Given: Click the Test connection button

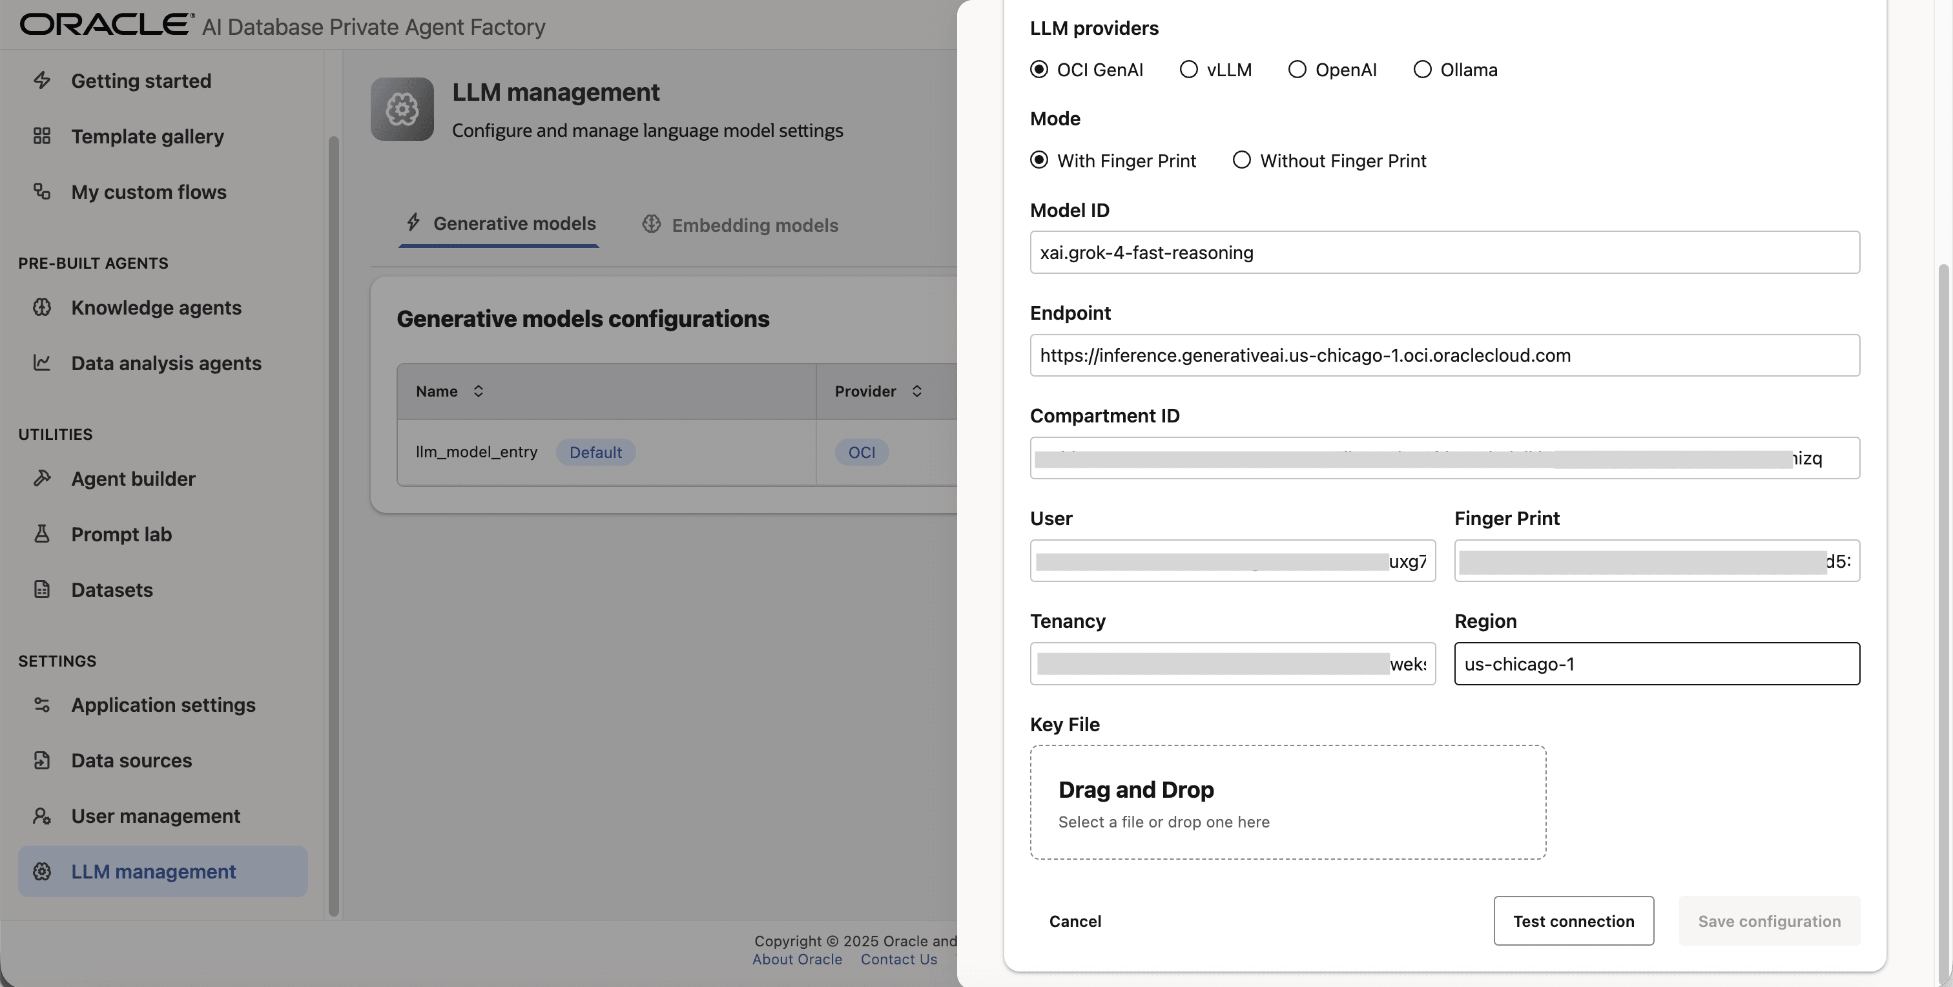Looking at the screenshot, I should coord(1573,921).
